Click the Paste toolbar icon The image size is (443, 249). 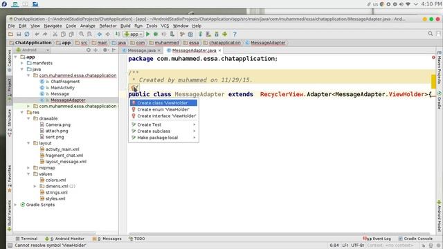click(x=71, y=34)
